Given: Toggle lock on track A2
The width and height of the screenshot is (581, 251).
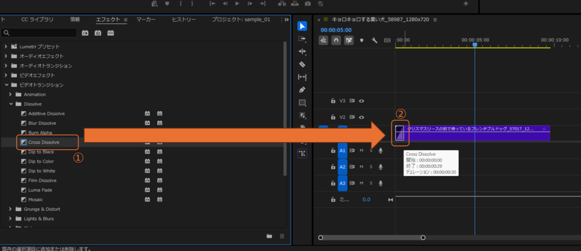Looking at the screenshot, I should coord(333,167).
